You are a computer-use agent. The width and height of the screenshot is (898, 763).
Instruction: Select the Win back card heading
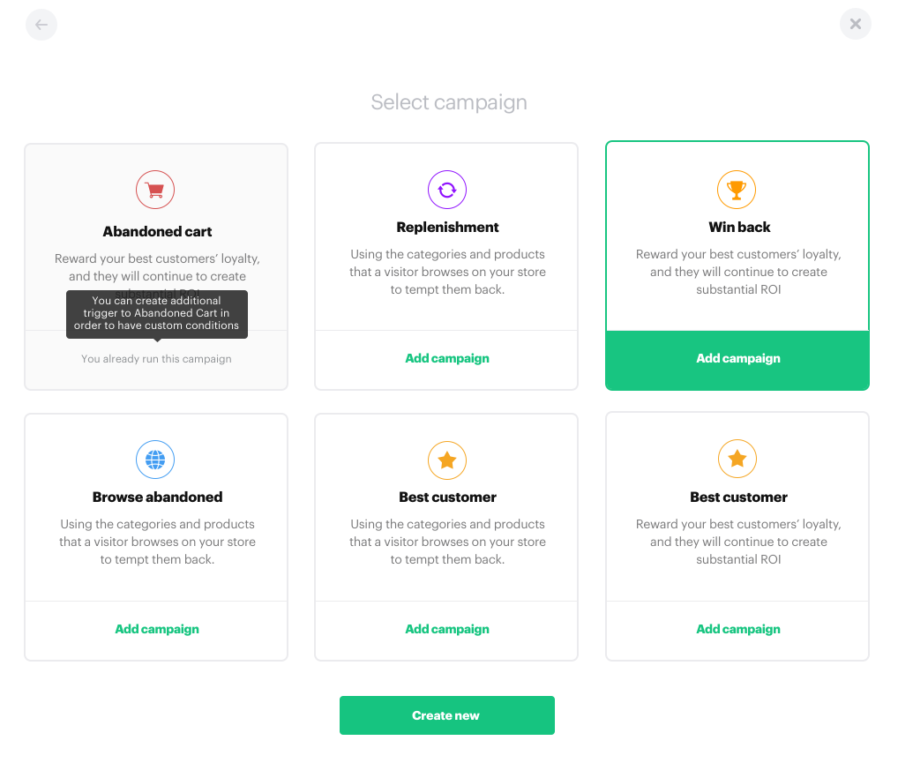(739, 228)
